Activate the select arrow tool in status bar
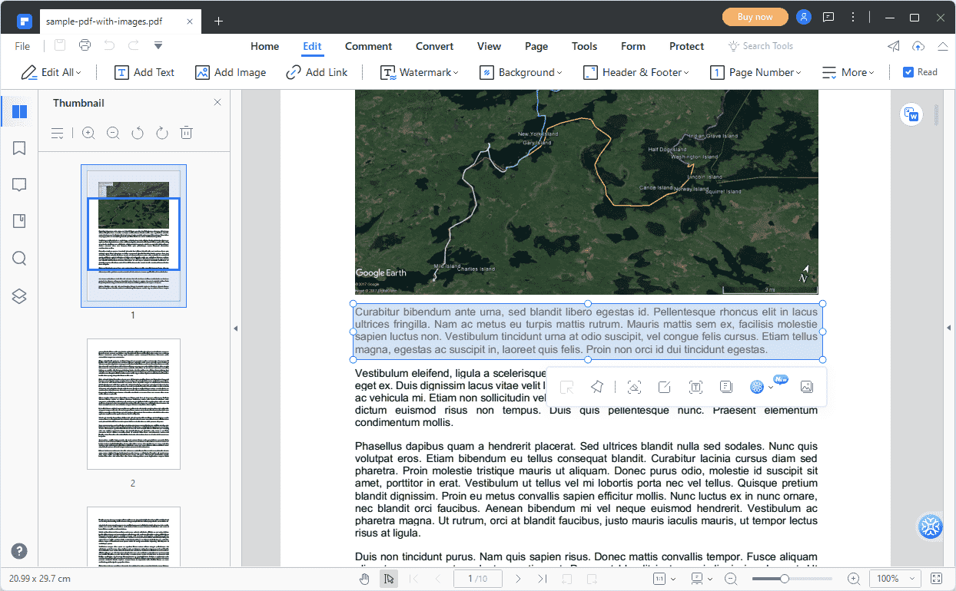 click(x=389, y=579)
